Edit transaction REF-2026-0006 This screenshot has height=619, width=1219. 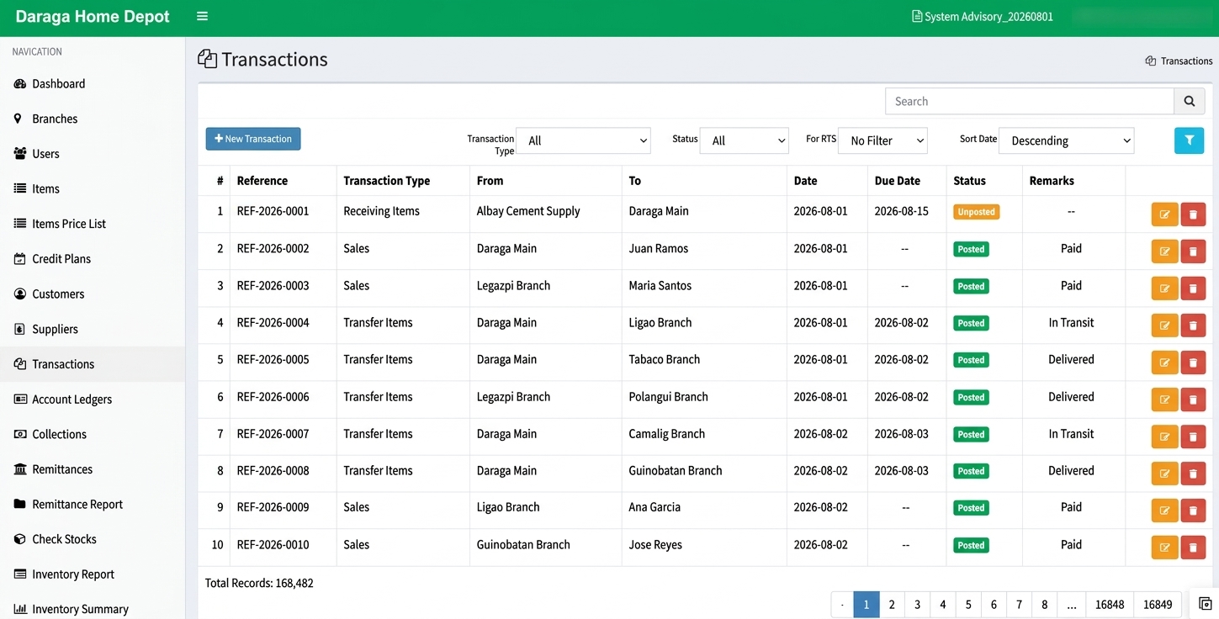(x=1164, y=399)
